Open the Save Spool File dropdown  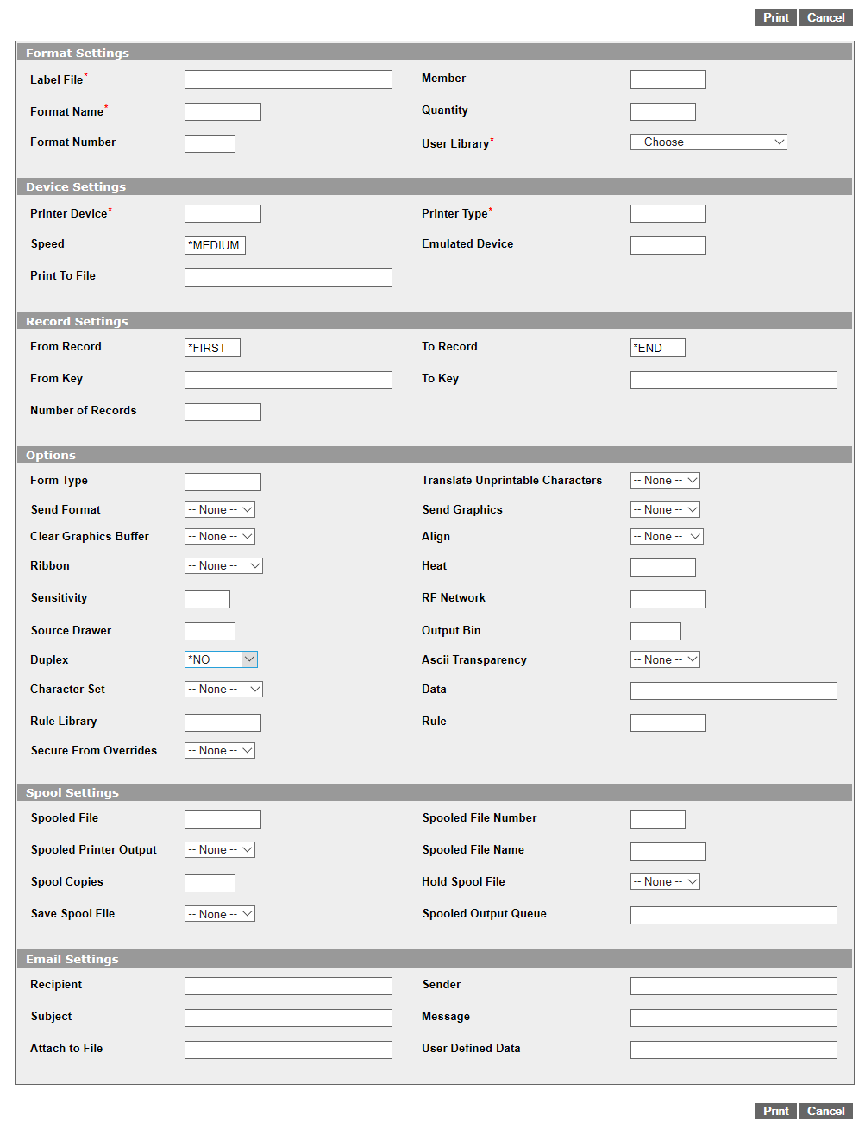(220, 914)
